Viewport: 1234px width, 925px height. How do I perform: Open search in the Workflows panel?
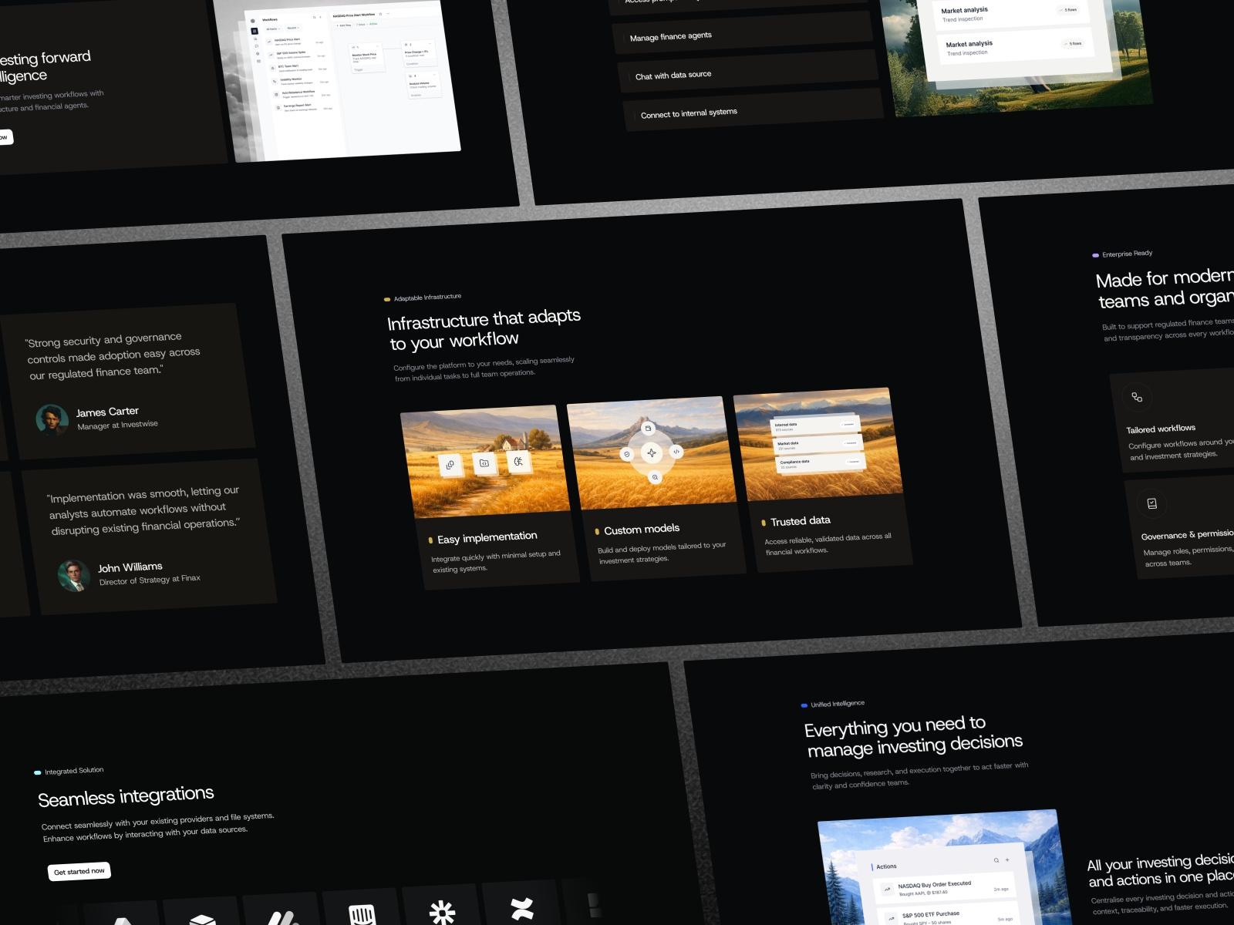314,17
